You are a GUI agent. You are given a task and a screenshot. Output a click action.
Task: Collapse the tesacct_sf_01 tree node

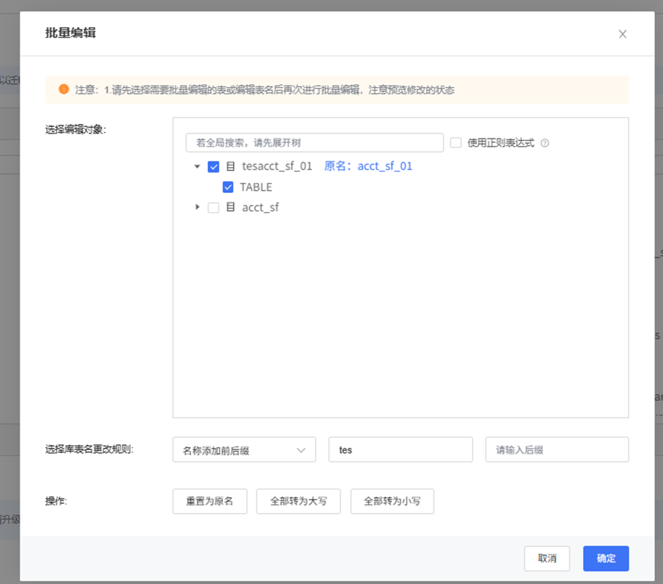click(x=197, y=167)
